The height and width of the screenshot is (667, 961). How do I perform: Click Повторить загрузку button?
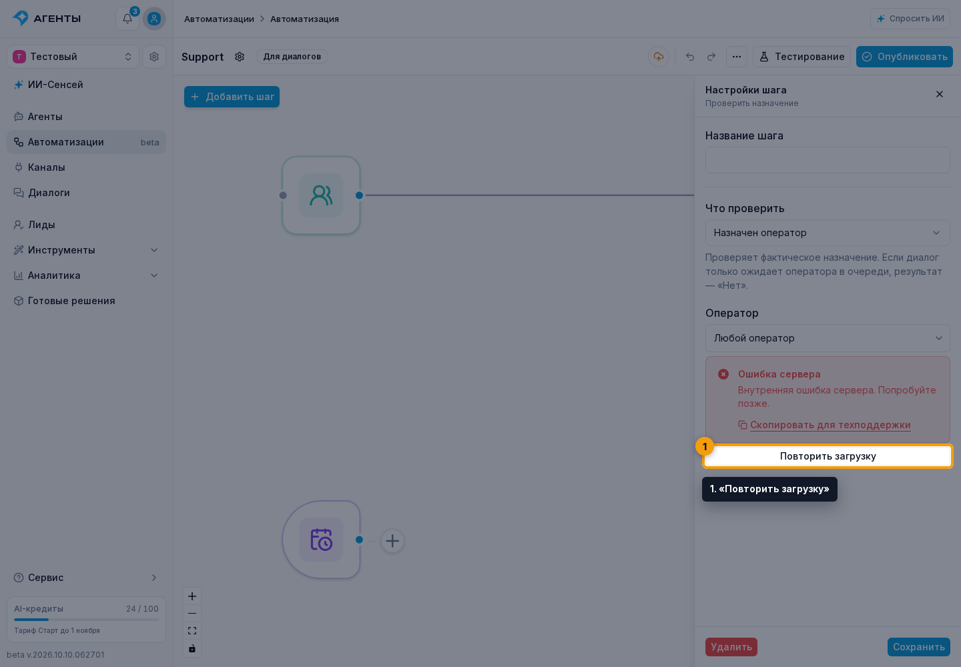(x=828, y=456)
